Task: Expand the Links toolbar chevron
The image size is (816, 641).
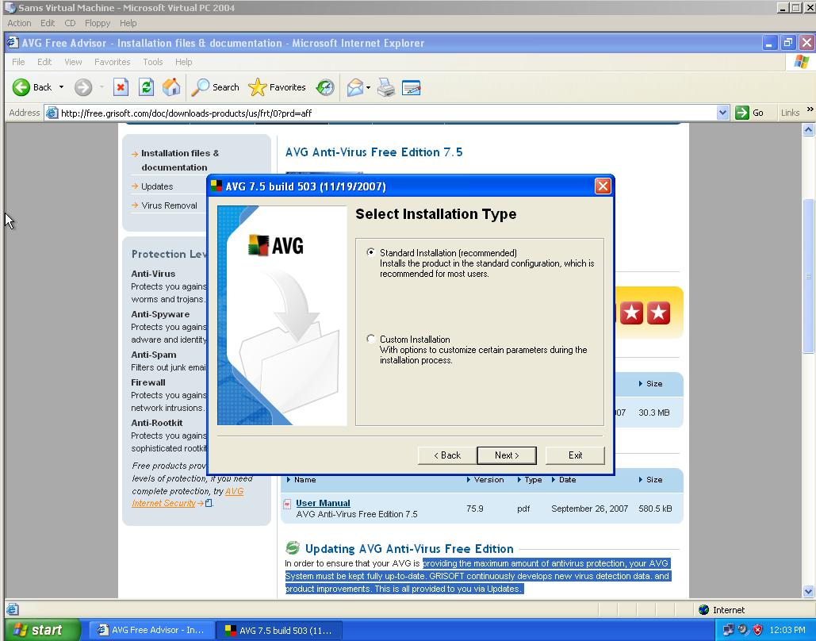Action: pyautogui.click(x=810, y=109)
